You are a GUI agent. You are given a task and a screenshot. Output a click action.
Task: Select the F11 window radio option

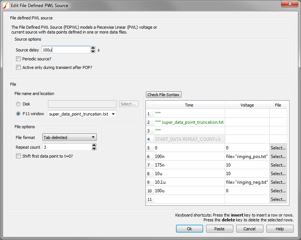(x=18, y=114)
